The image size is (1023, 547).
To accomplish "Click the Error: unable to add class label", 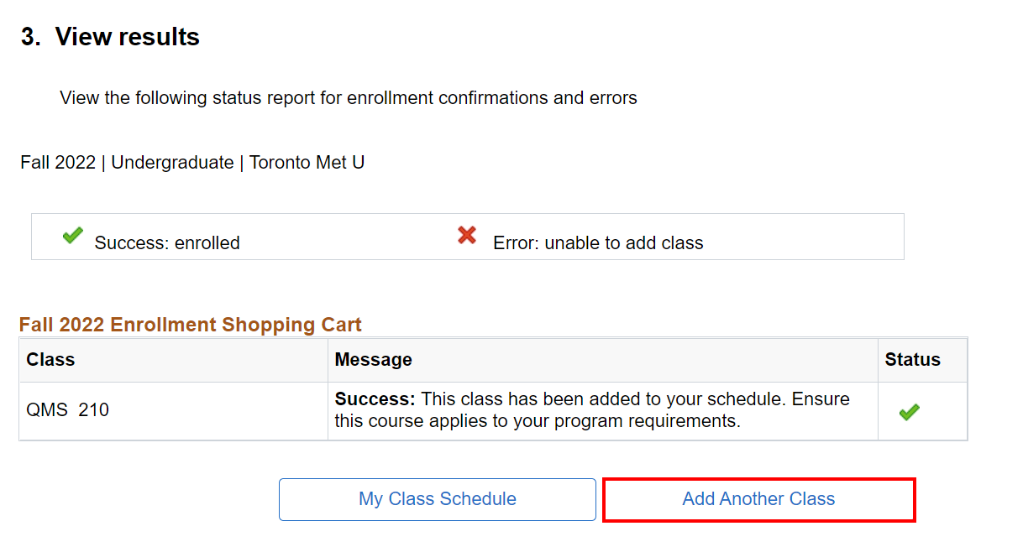I will pos(598,243).
